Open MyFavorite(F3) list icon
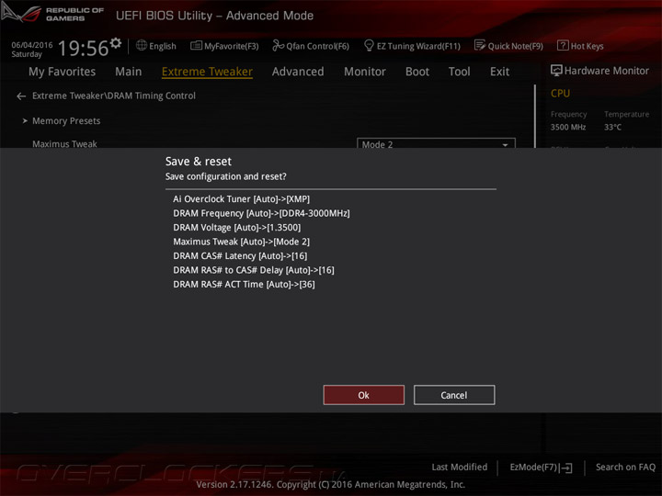This screenshot has height=496, width=662. (196, 46)
